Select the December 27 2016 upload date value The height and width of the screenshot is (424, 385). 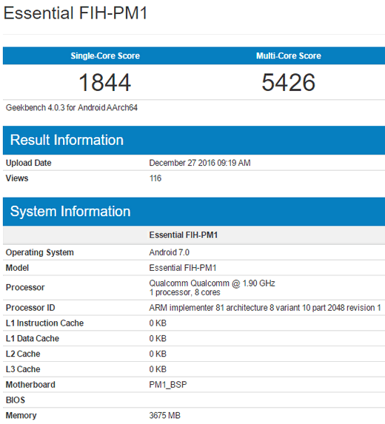point(200,163)
